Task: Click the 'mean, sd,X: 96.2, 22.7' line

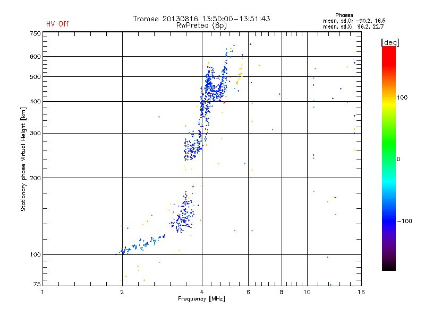Action: 353,26
